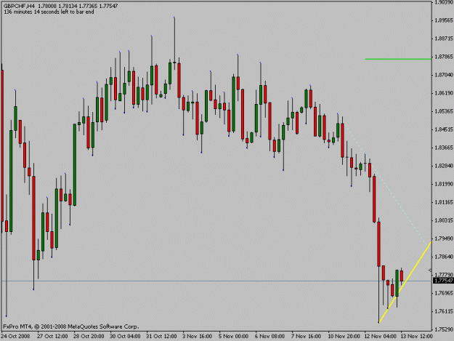Click the 1.87865 price axis label
454x341 pixels.
444,57
